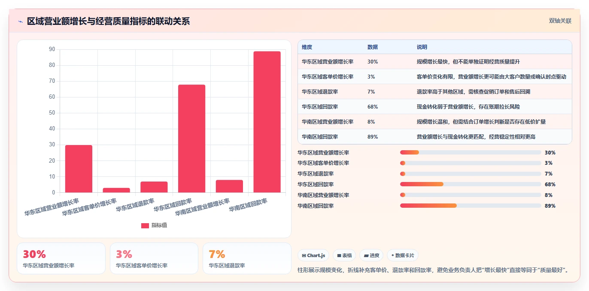This screenshot has width=589, height=291.
Task: Click the 华东区域回款率 bar in the chart
Action: pyautogui.click(x=191, y=139)
